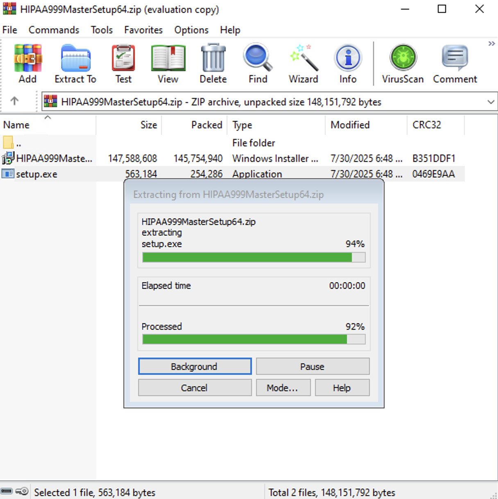498x499 pixels.
Task: Open the Mode... settings button
Action: pos(283,388)
